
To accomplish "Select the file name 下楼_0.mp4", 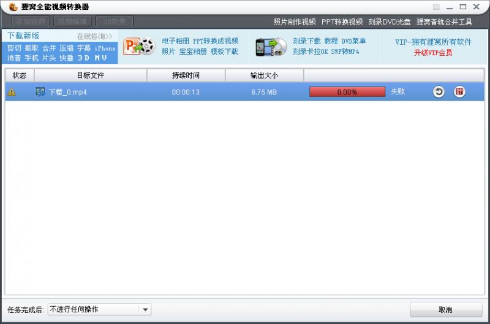I will tap(68, 92).
